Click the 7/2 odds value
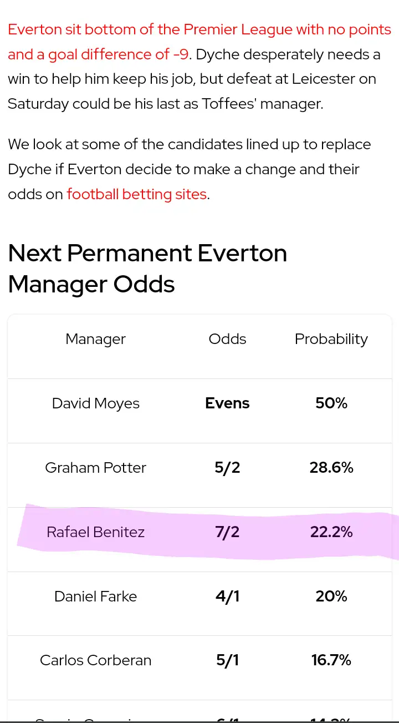The image size is (399, 723). [227, 532]
